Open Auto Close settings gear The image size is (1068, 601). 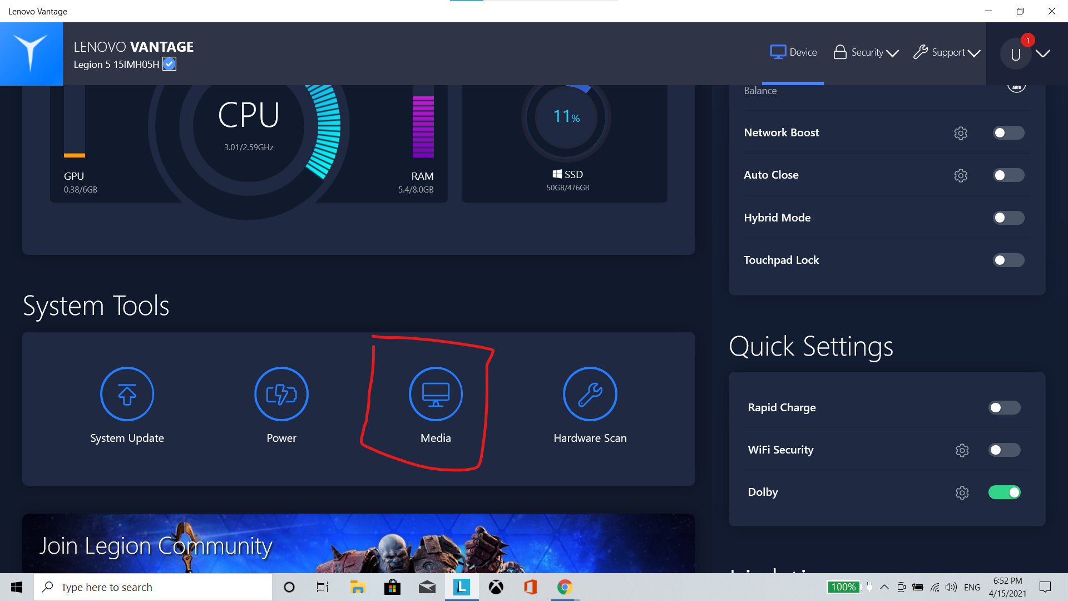tap(961, 175)
